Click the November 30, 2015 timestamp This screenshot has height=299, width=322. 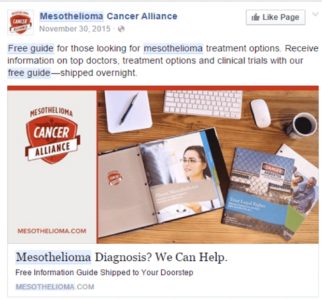pyautogui.click(x=75, y=29)
